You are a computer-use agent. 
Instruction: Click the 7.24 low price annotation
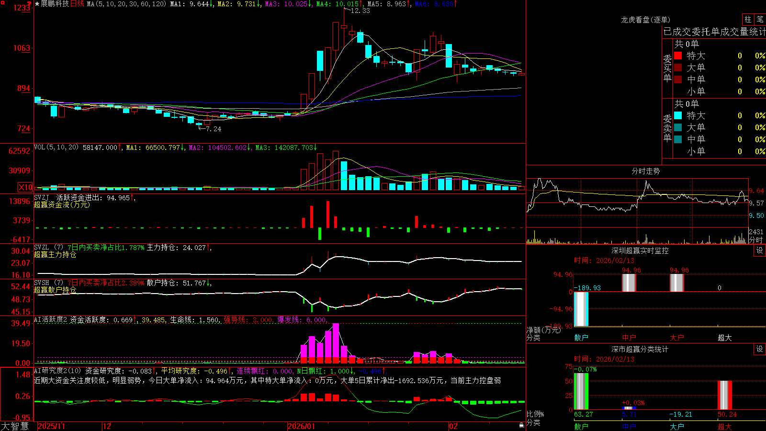(214, 129)
